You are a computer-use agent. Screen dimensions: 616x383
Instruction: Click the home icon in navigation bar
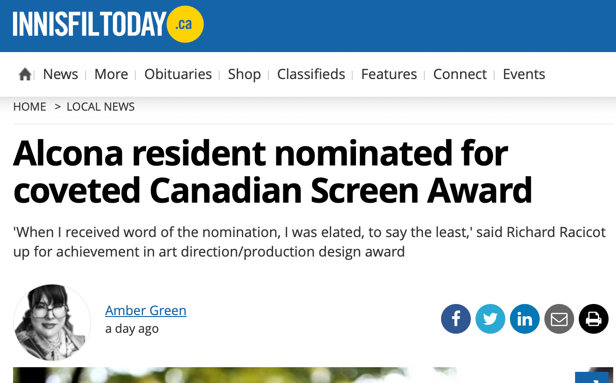tap(25, 74)
